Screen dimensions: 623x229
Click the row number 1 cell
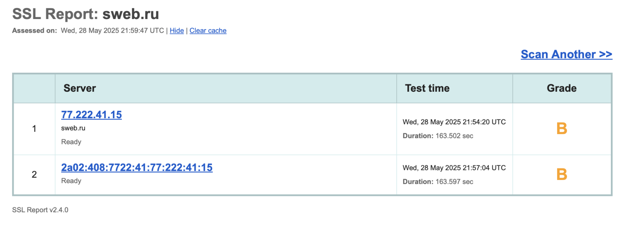[x=34, y=129]
